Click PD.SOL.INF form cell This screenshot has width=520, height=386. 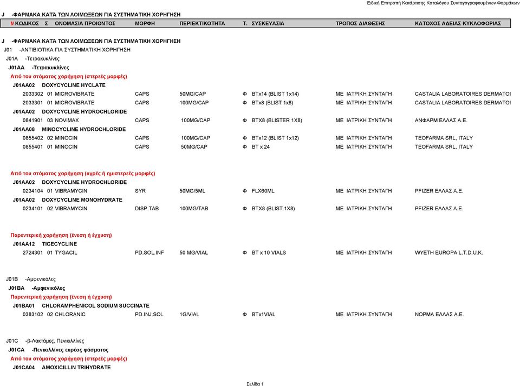pos(149,253)
